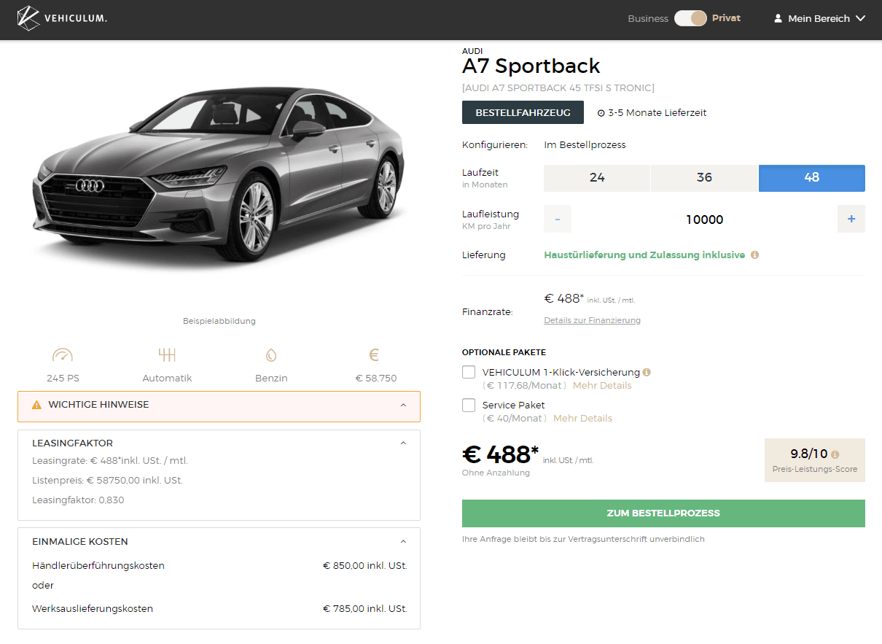Click the speedometer icon above 245 PS
Screen dimensions: 882x644
(63, 355)
